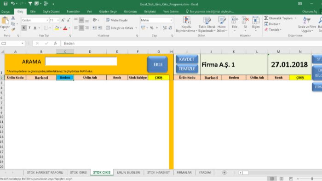Open the STOK GİRİŞ sheet tab

(79, 173)
